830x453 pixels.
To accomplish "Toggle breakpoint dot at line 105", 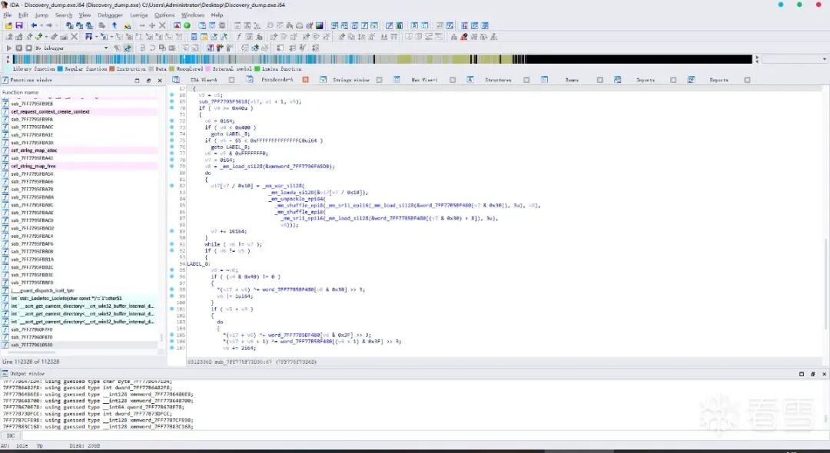I will (171, 335).
